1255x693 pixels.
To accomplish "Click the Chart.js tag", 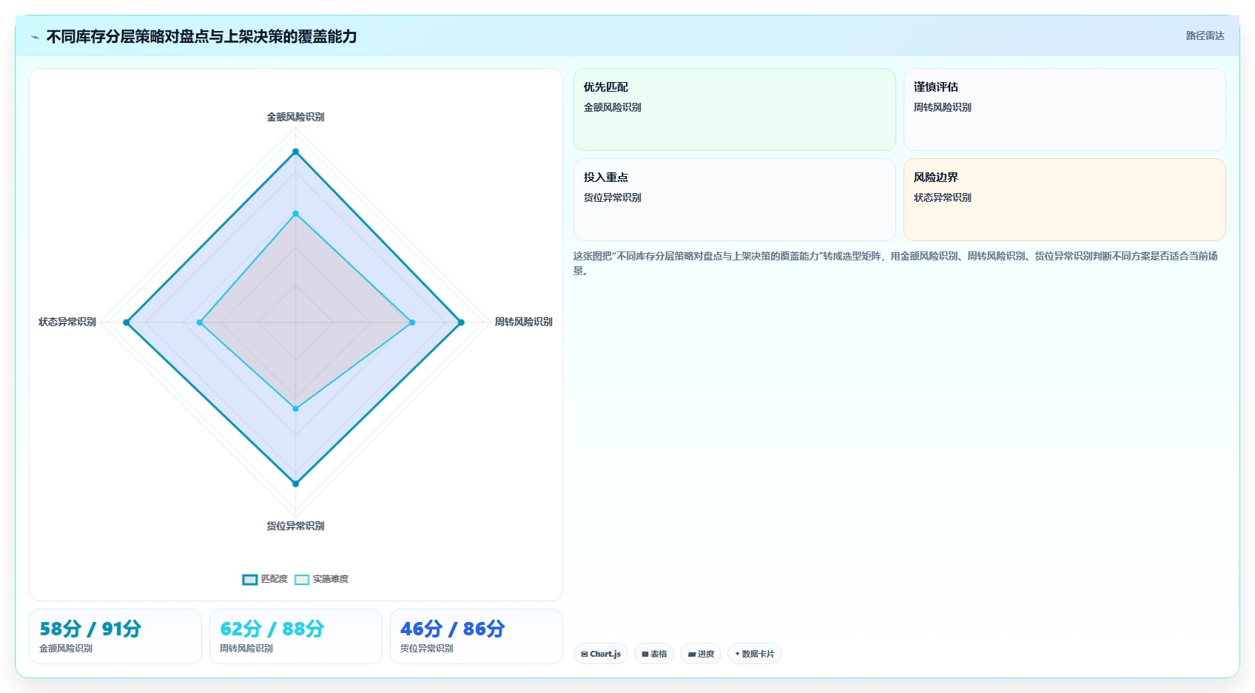I will 601,654.
